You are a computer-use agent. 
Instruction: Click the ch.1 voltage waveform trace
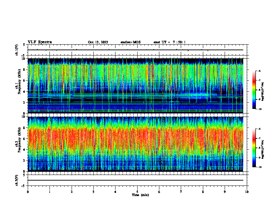135,50
